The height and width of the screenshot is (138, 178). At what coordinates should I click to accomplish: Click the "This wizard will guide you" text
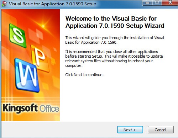point(115,40)
